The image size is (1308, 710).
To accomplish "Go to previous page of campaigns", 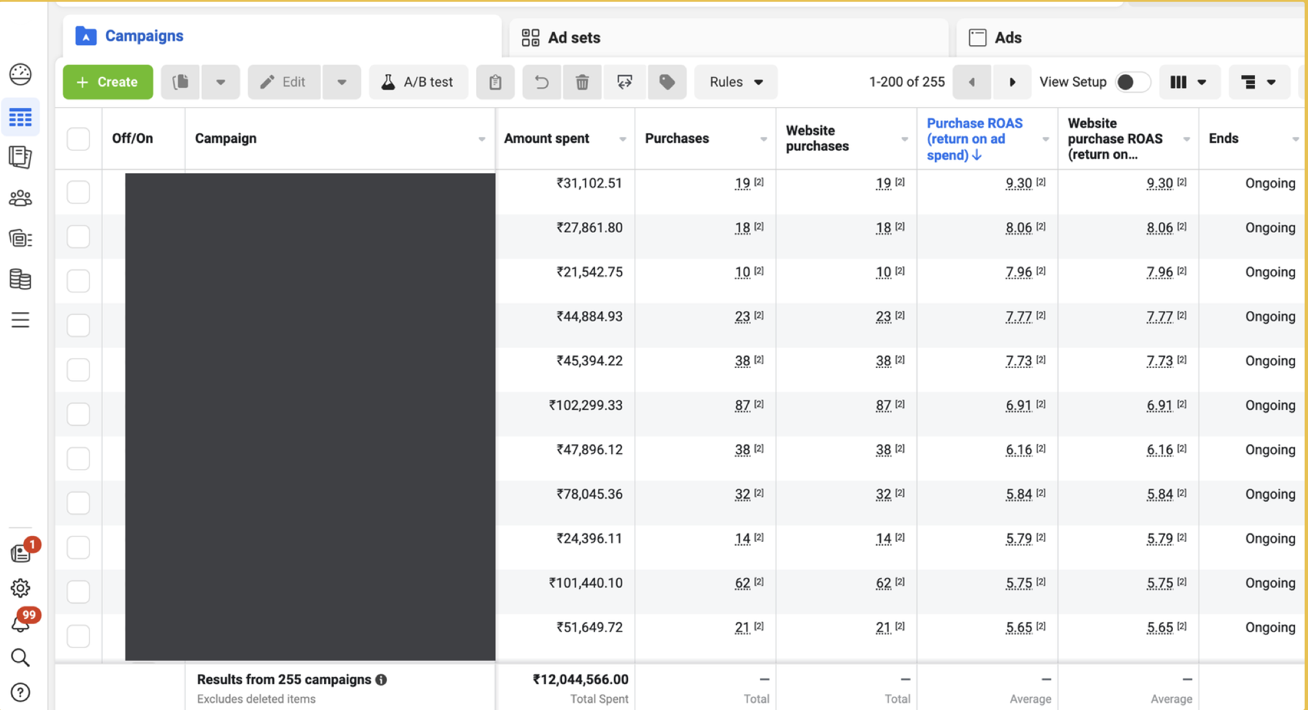I will click(x=972, y=82).
